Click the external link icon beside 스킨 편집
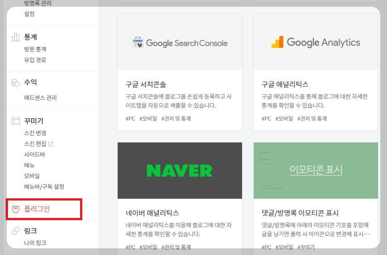This screenshot has width=387, height=255. [x=51, y=144]
